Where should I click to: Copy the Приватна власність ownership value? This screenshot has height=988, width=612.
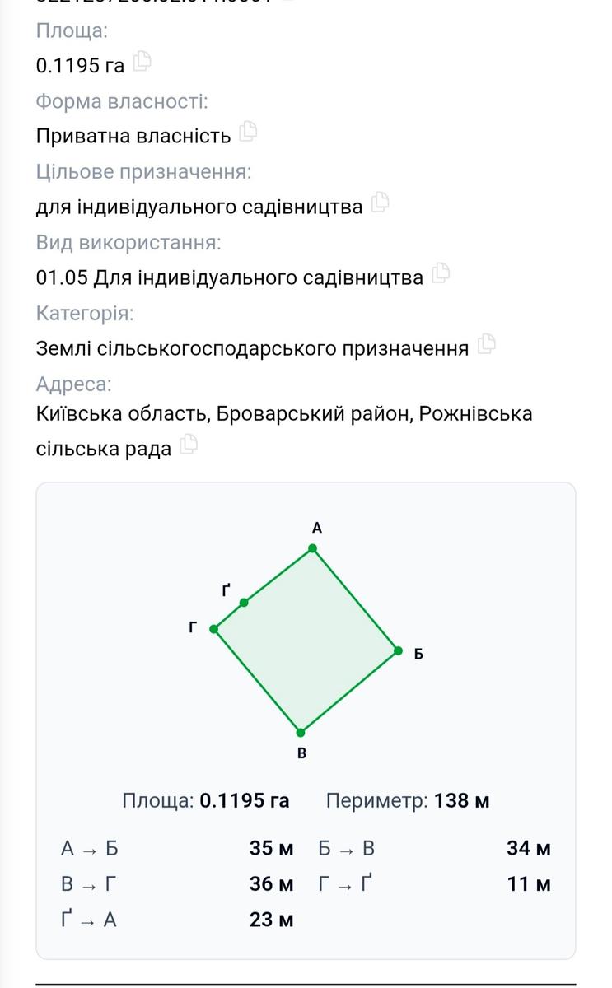point(248,131)
